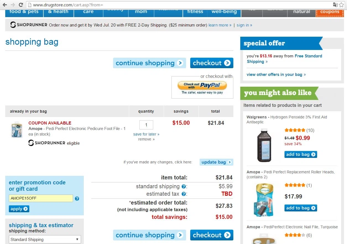Image resolution: width=347 pixels, height=244 pixels.
Task: Click the ShopRunner logo in top banner
Action: [29, 25]
